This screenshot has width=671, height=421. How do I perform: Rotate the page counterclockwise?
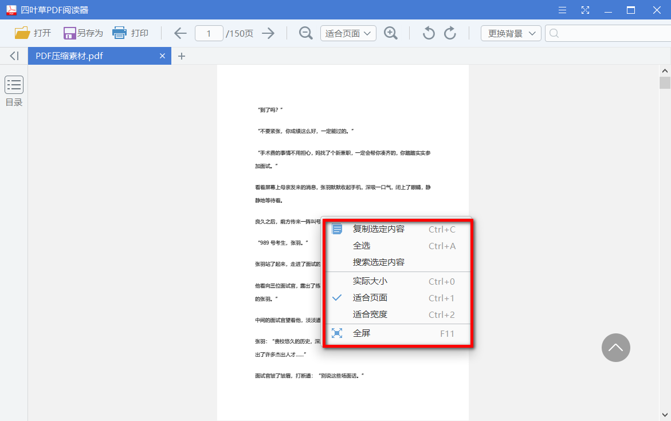coord(428,33)
